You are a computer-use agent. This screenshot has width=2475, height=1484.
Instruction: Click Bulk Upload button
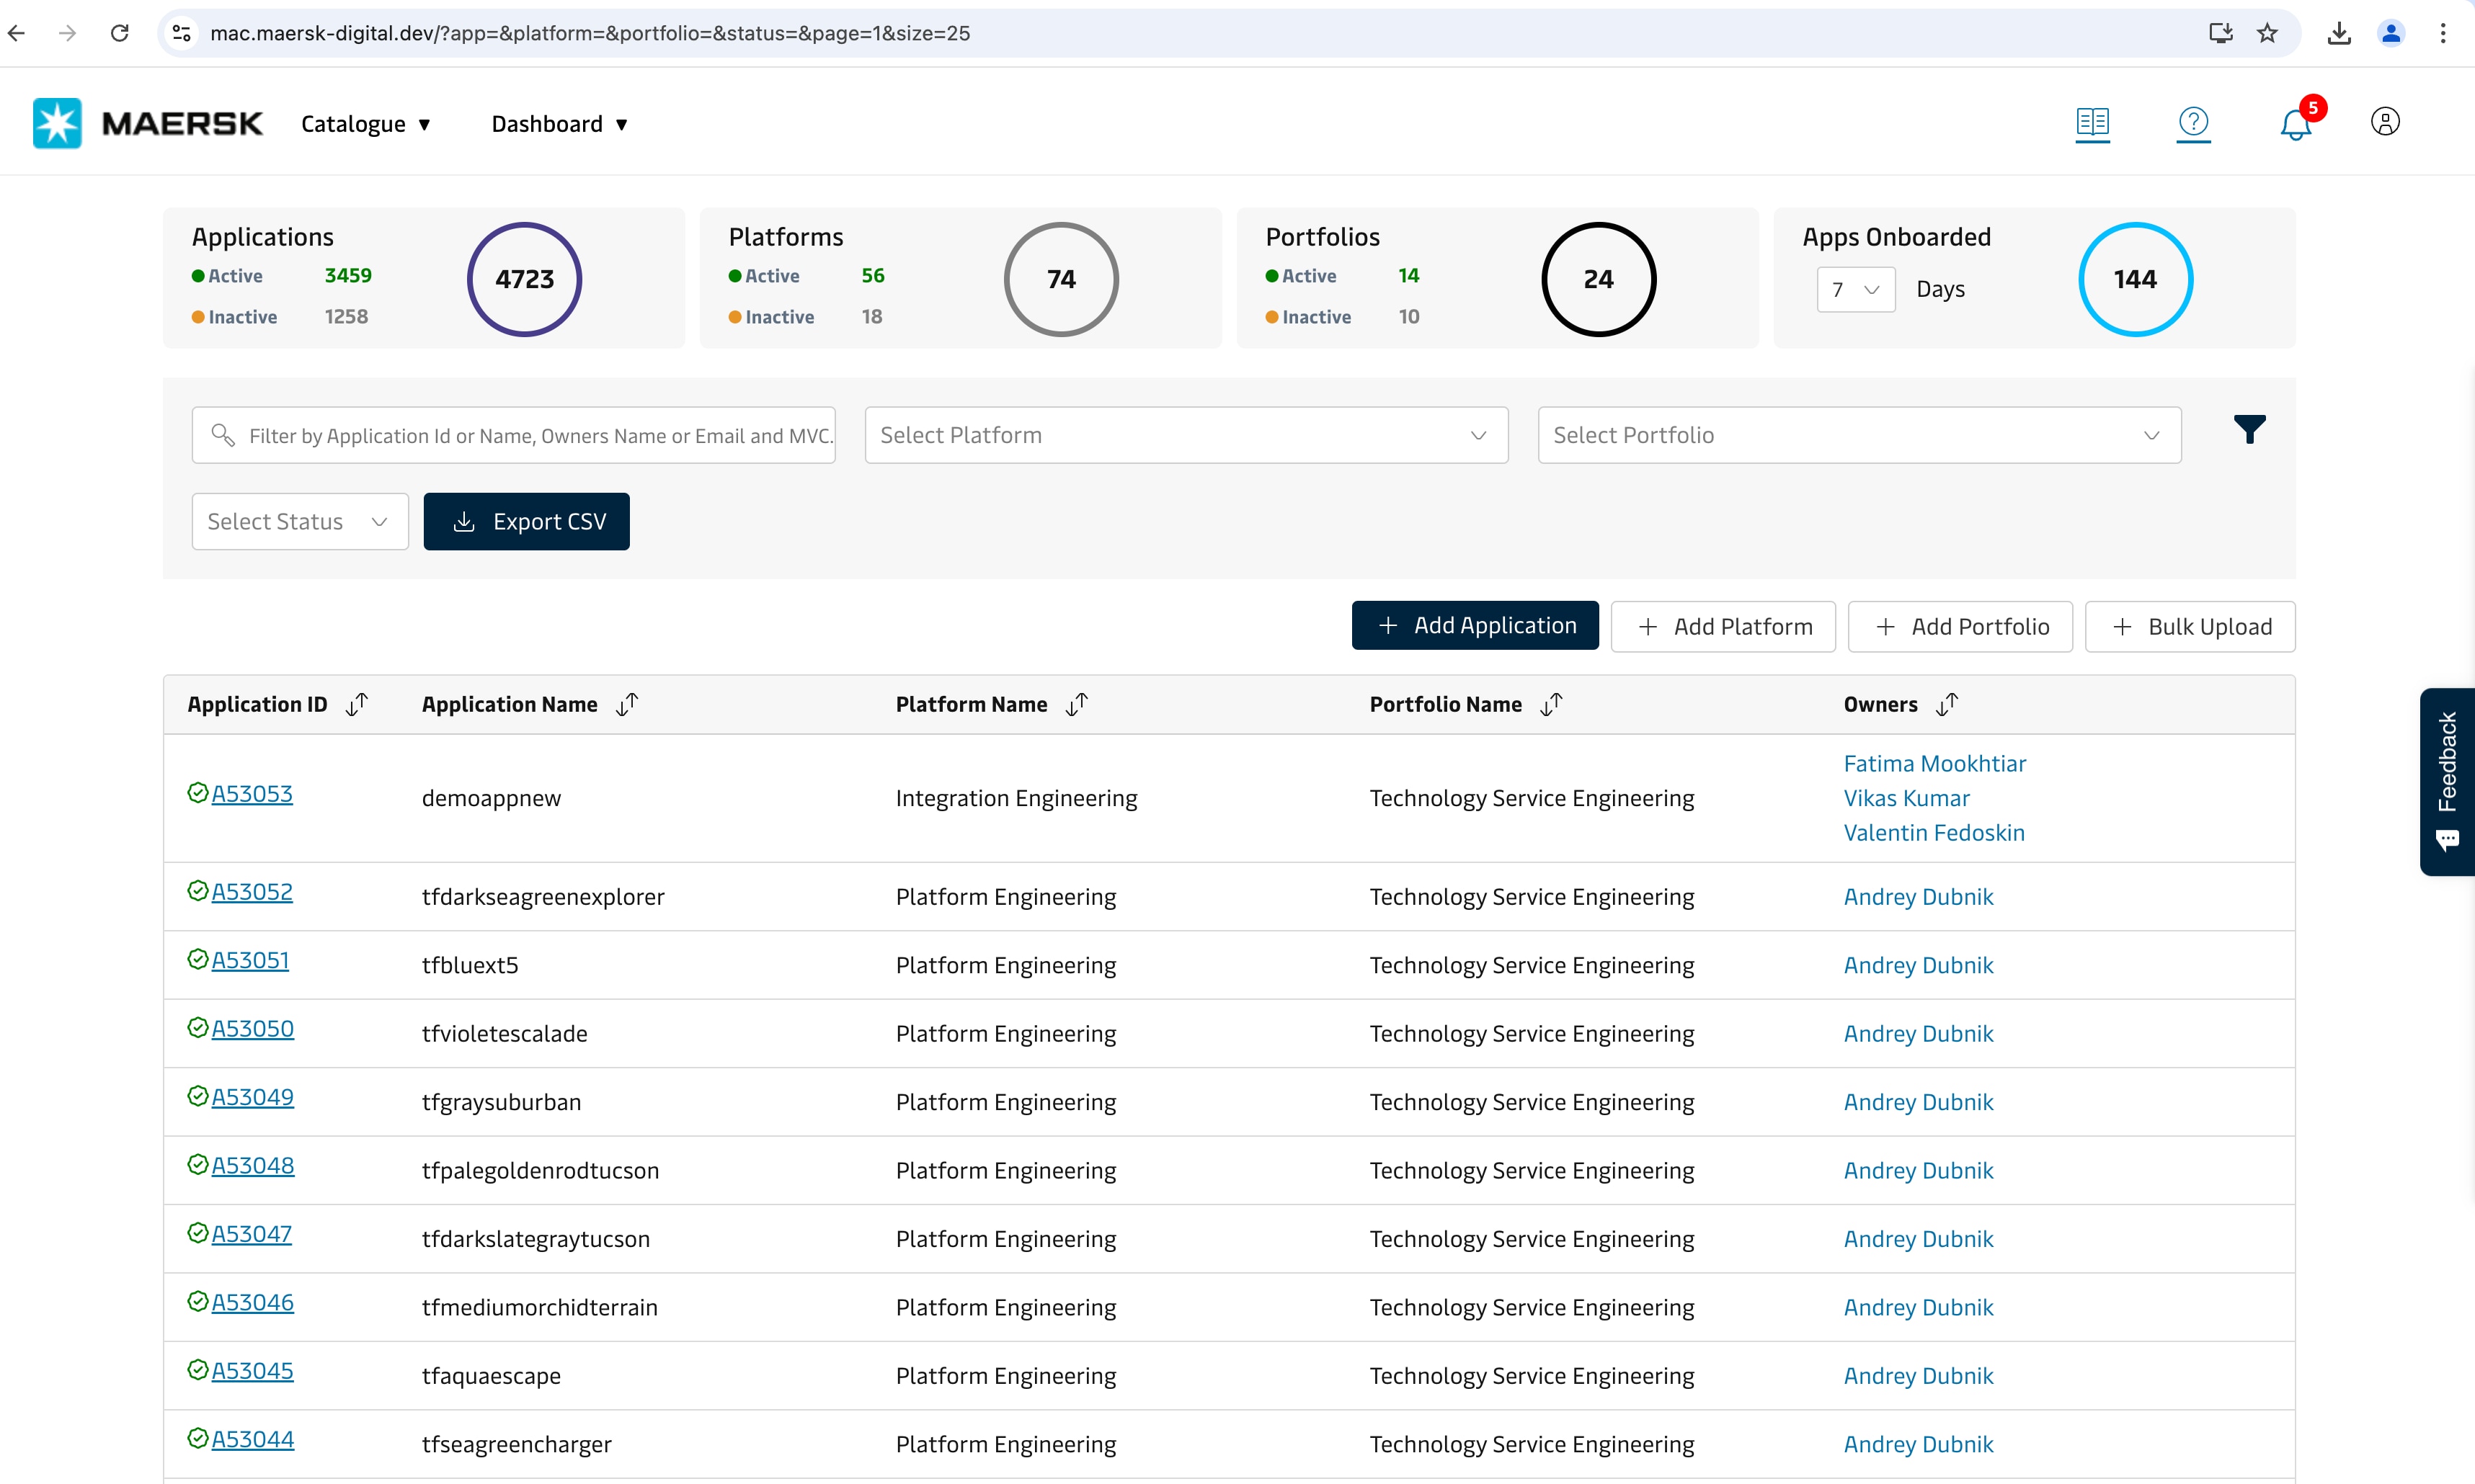[x=2190, y=626]
